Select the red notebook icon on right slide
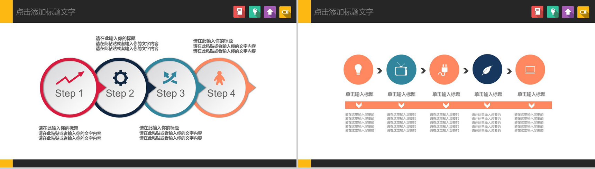Image resolution: width=595 pixels, height=169 pixels. point(537,12)
